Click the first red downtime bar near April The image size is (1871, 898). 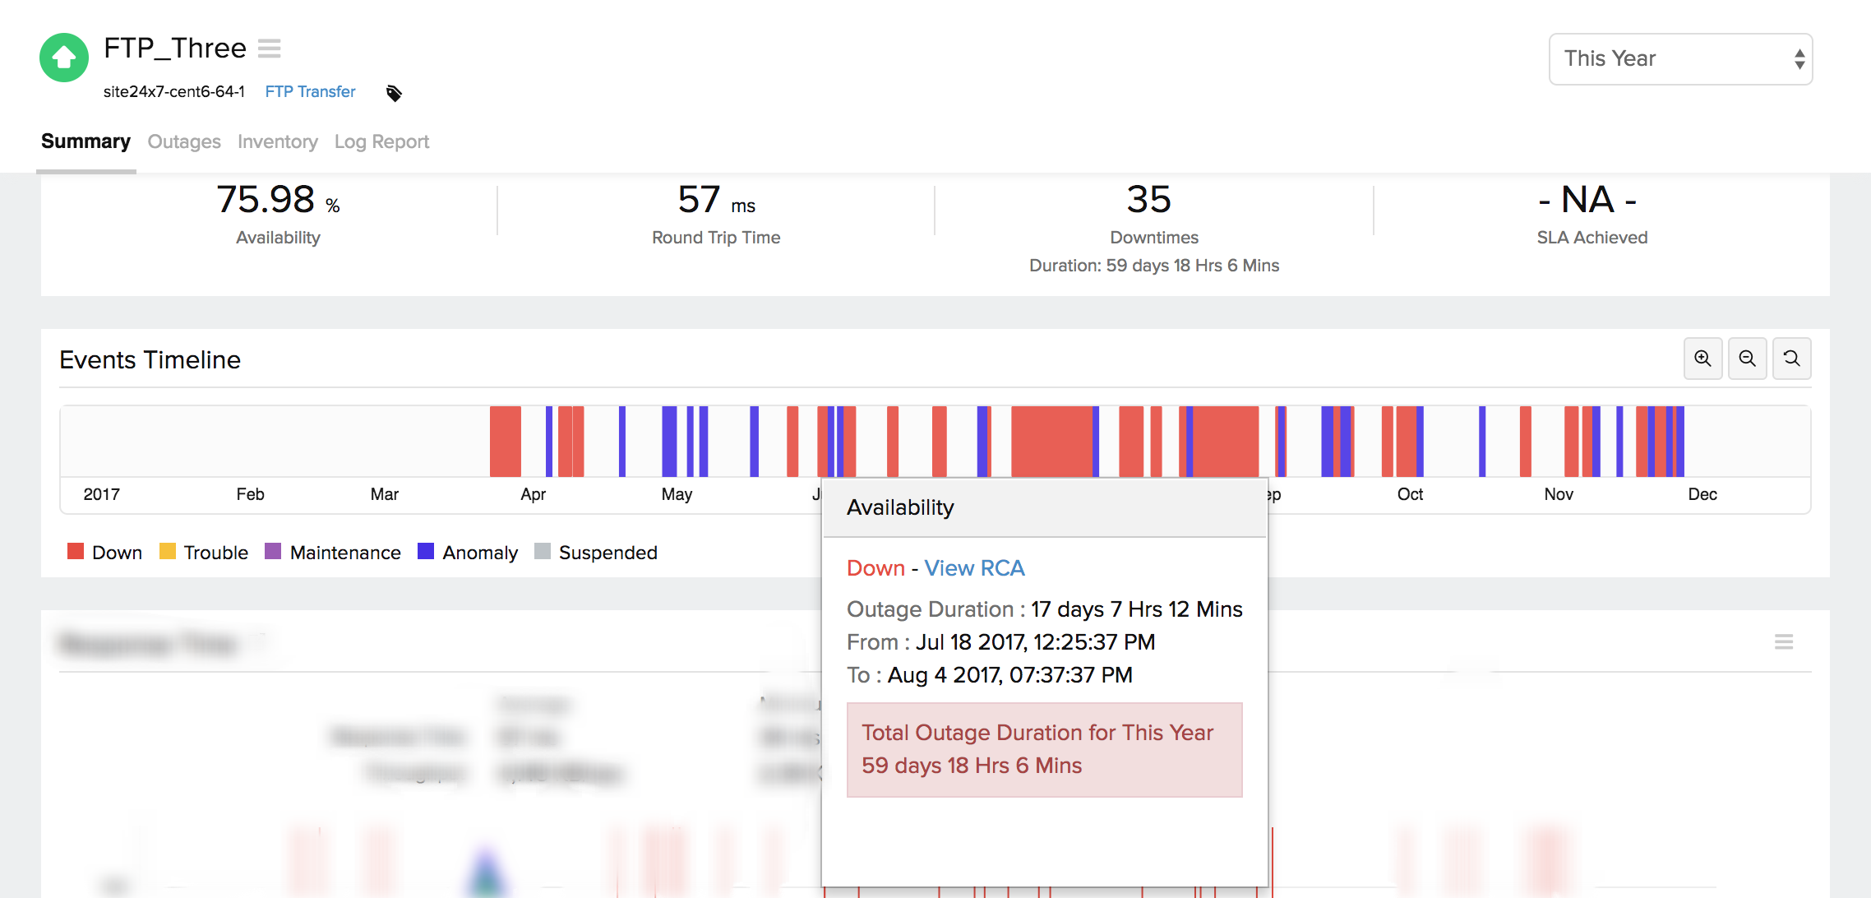(x=505, y=441)
